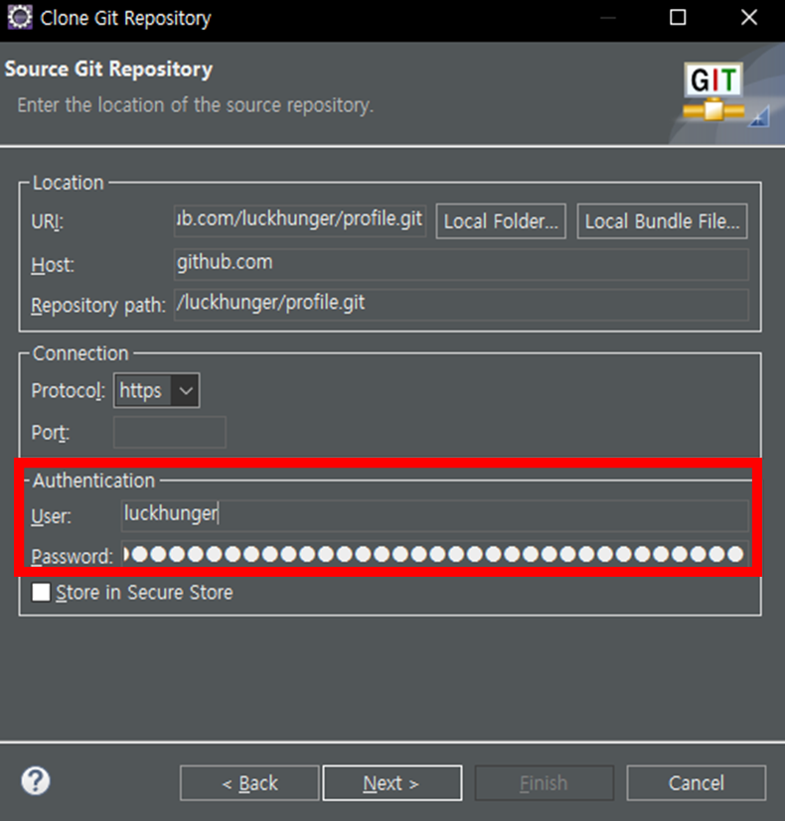Open the help question mark icon
The width and height of the screenshot is (785, 821).
(36, 781)
